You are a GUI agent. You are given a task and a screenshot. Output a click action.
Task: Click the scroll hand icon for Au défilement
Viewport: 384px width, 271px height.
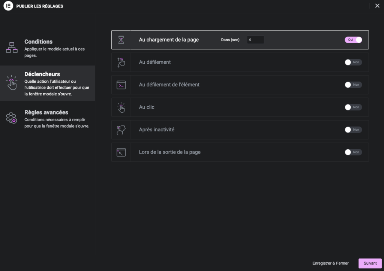121,63
